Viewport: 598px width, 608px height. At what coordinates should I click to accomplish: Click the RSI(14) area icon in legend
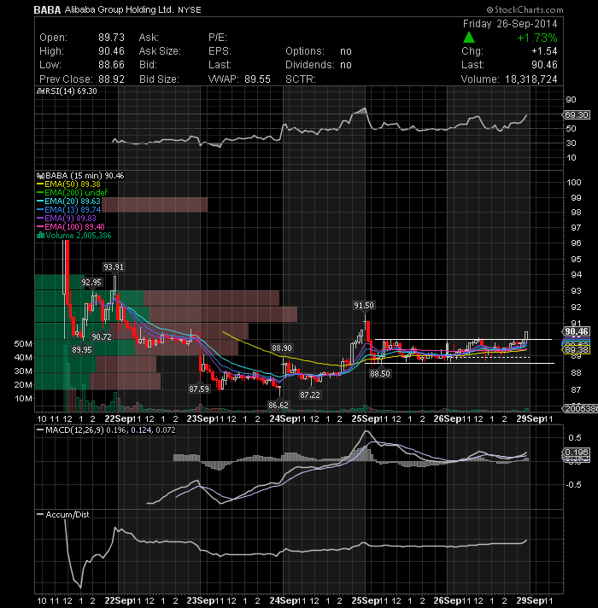coord(39,91)
